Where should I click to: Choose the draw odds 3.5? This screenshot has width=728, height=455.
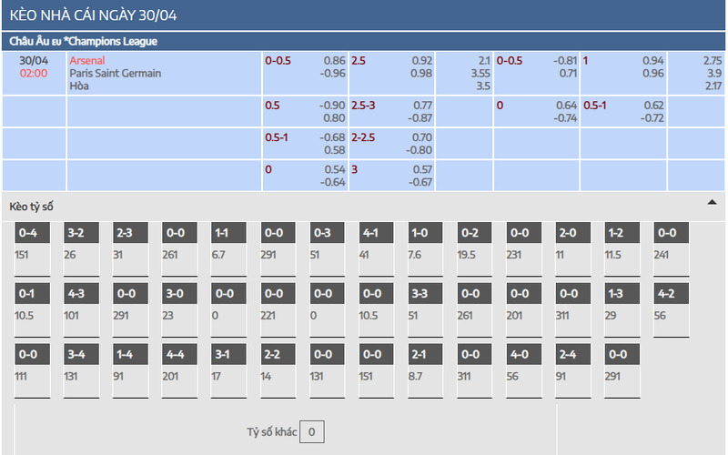(483, 86)
